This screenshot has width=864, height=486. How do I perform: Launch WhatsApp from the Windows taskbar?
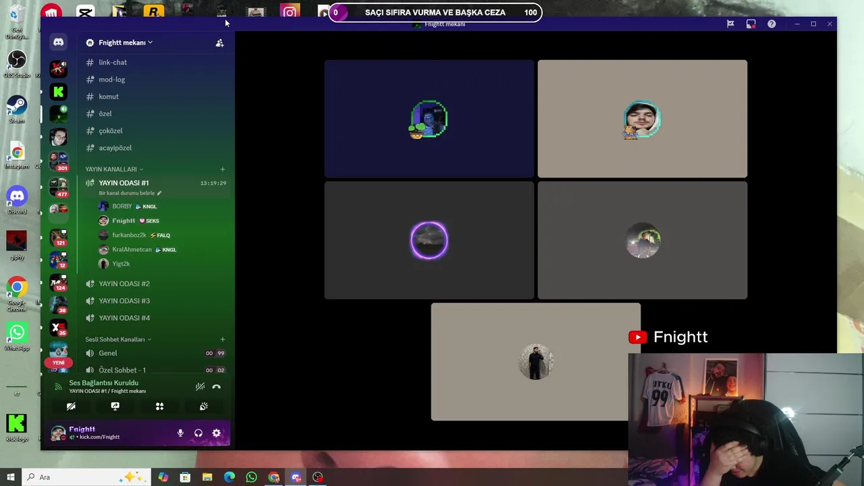[251, 477]
